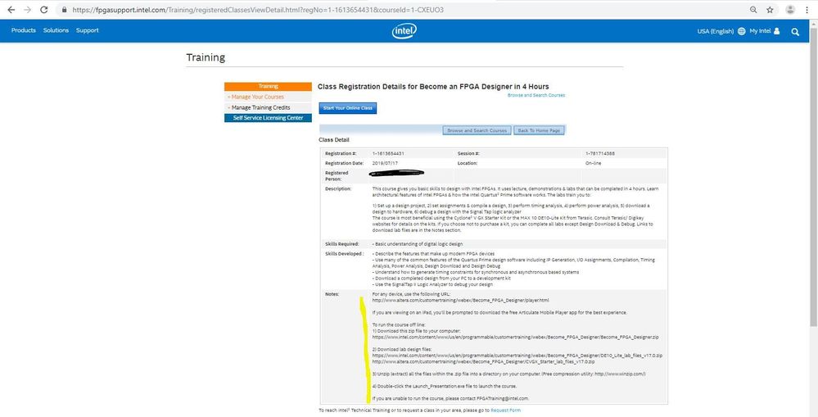Click the Class Registration Details title

433,87
